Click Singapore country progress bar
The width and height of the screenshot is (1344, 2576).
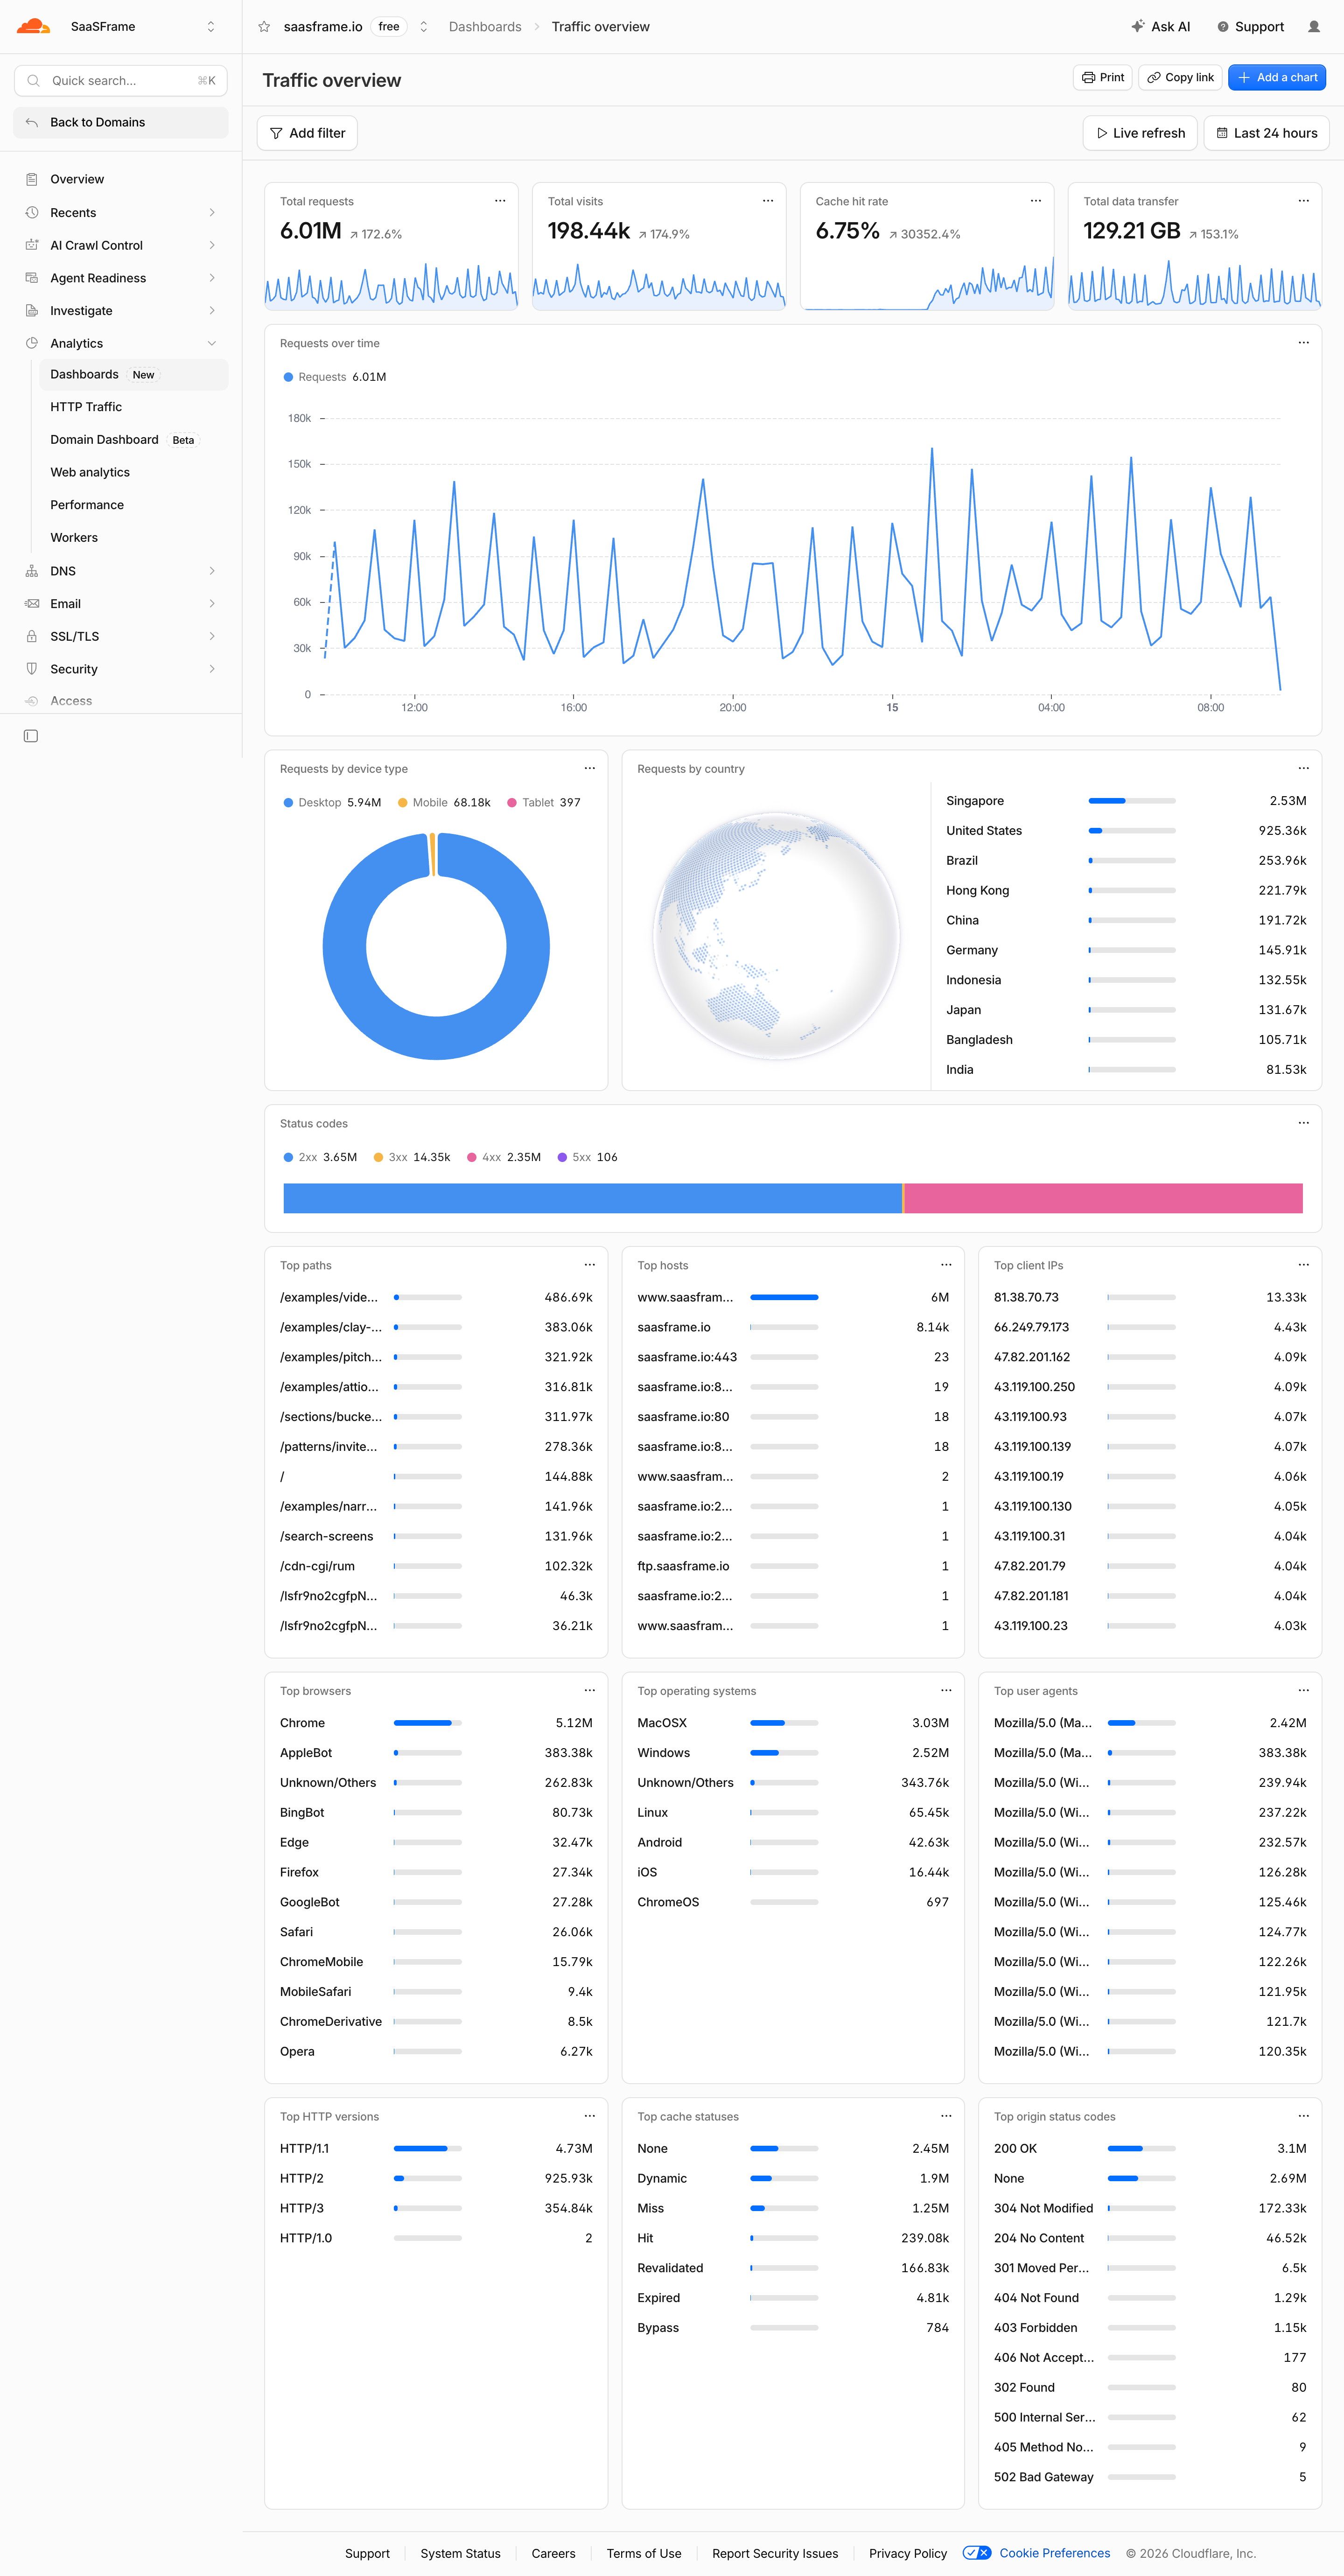point(1132,801)
